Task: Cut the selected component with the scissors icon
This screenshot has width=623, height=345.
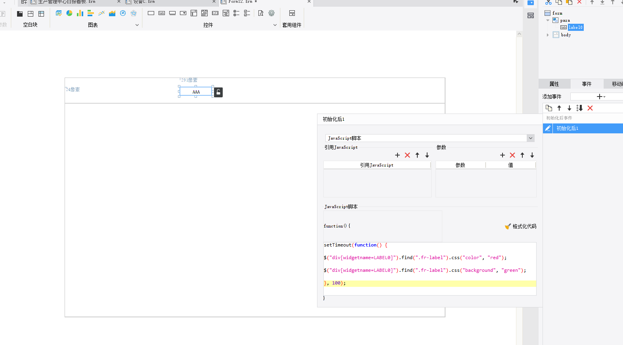Action: pos(548,2)
